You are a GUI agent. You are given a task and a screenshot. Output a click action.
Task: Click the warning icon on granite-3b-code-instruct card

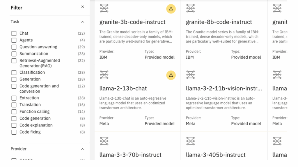(x=171, y=9)
